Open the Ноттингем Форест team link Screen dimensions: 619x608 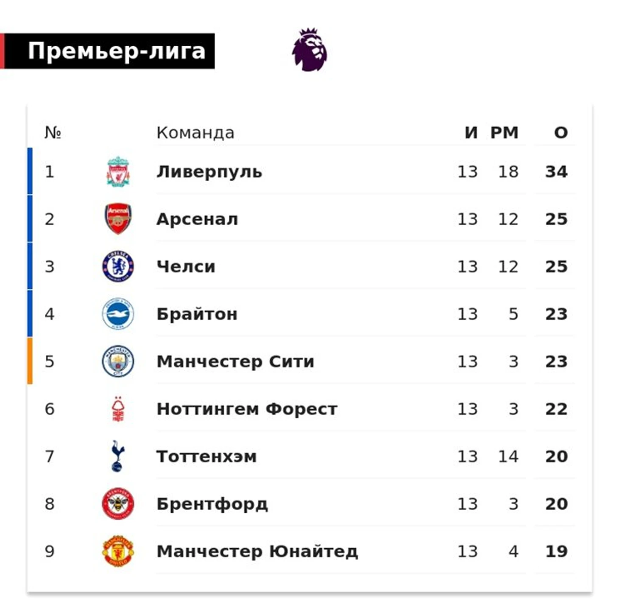(x=247, y=409)
